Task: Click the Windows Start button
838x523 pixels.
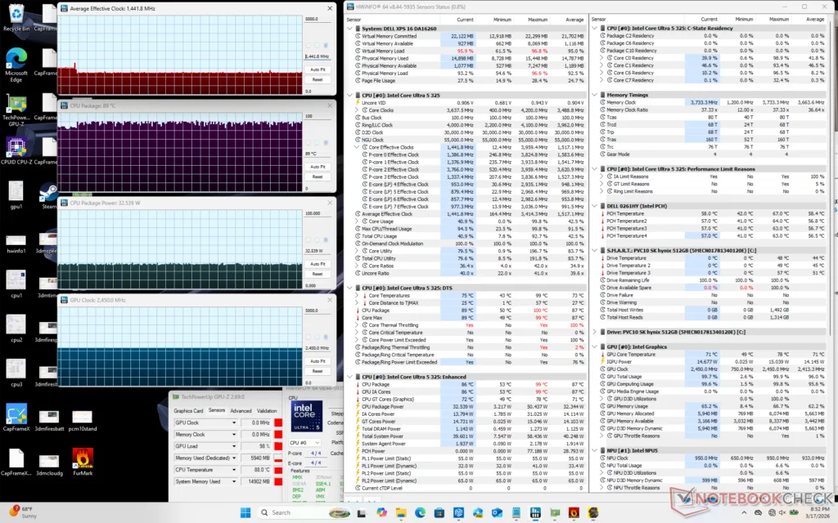Action: 246,512
